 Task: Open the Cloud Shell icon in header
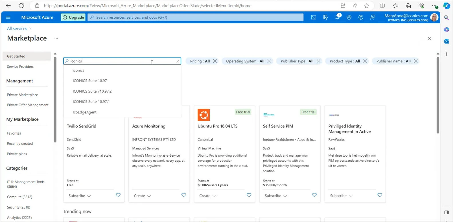pyautogui.click(x=314, y=17)
